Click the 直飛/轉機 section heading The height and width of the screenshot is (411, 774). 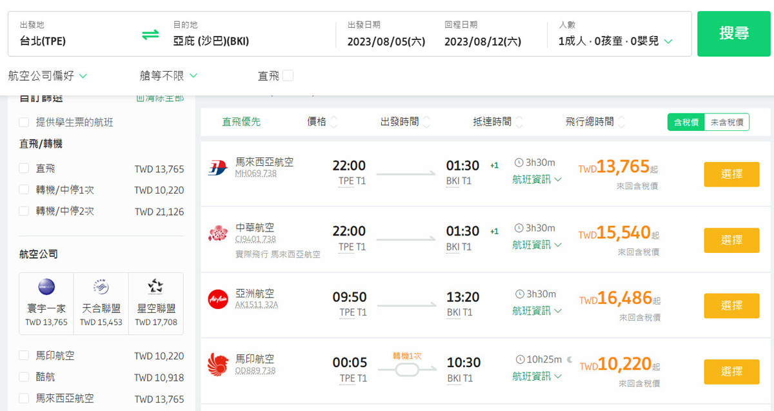pos(41,144)
